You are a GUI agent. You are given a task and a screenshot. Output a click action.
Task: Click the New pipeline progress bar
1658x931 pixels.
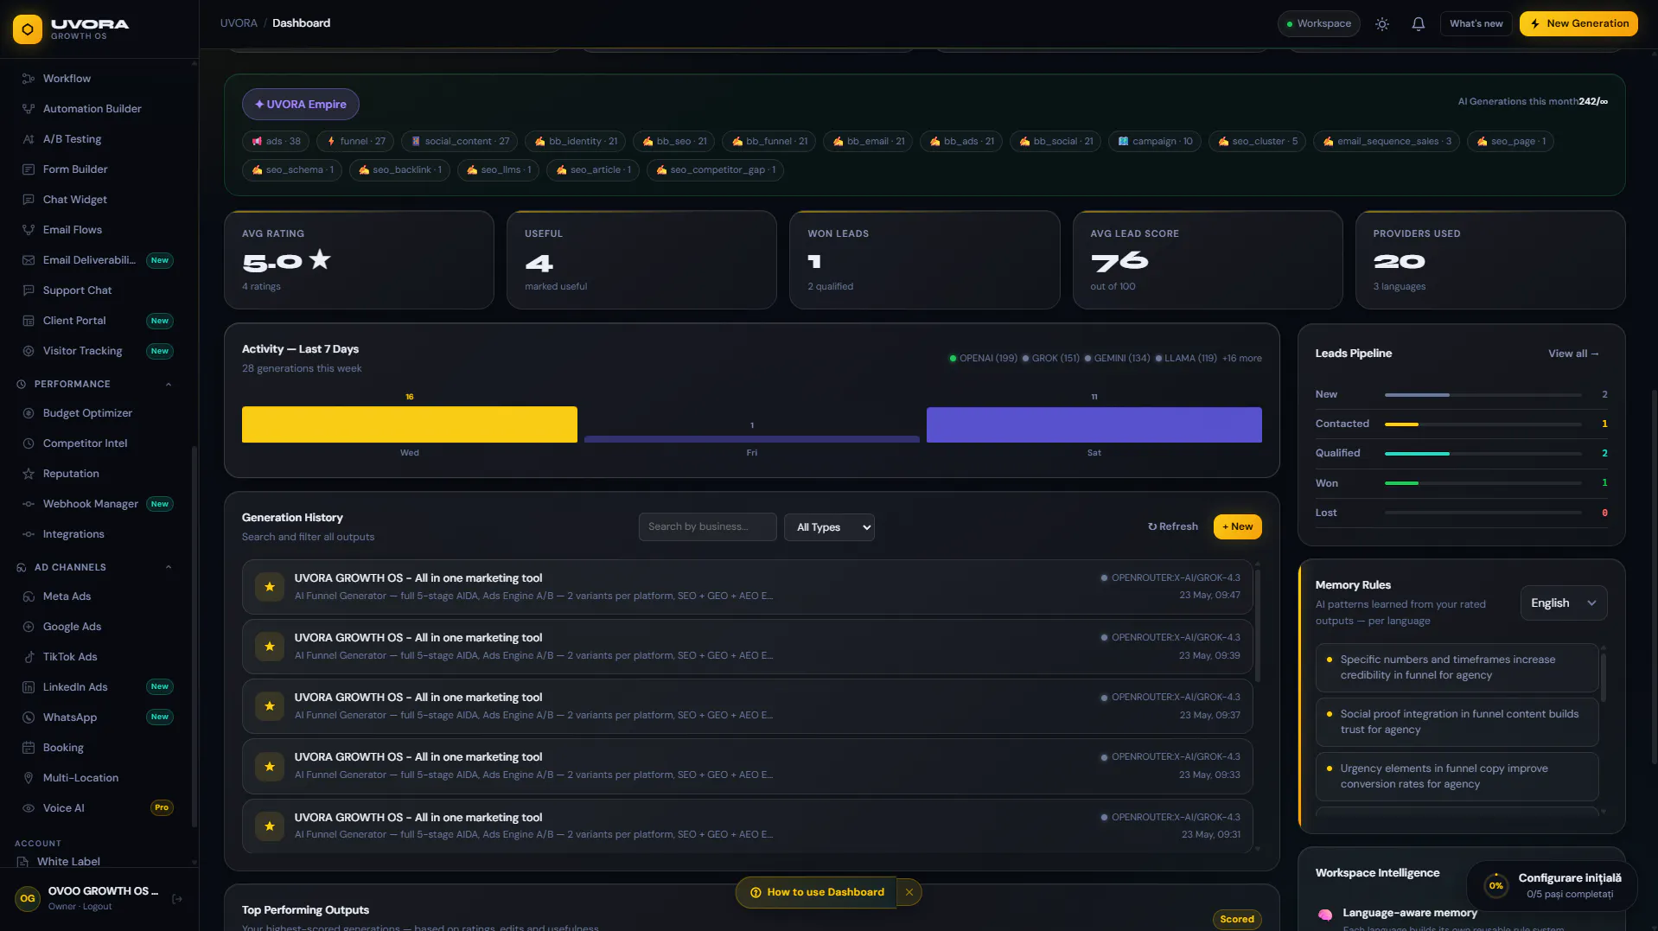[x=1483, y=395]
